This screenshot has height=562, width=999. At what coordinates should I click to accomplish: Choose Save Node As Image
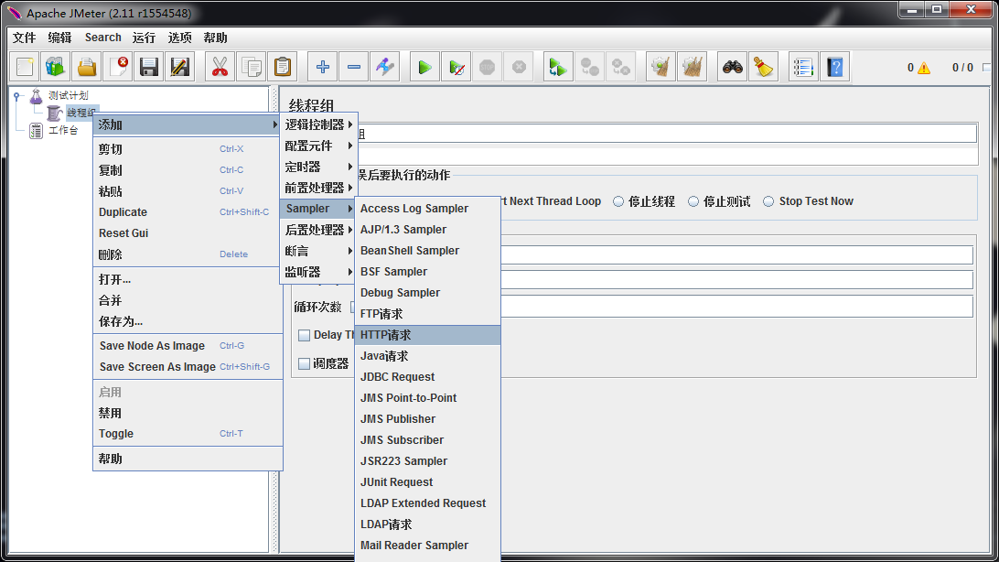tap(188, 346)
